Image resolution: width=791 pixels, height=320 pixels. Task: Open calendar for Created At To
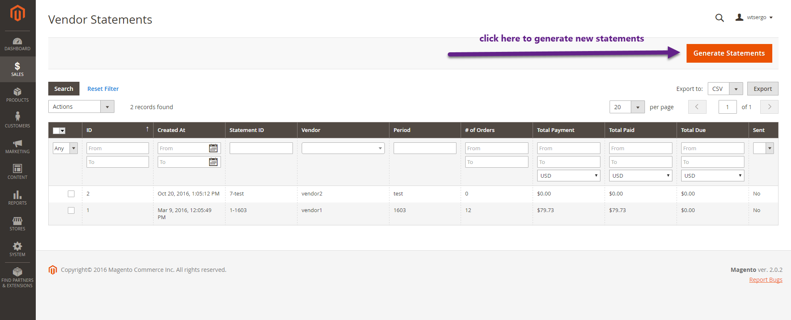(x=213, y=162)
